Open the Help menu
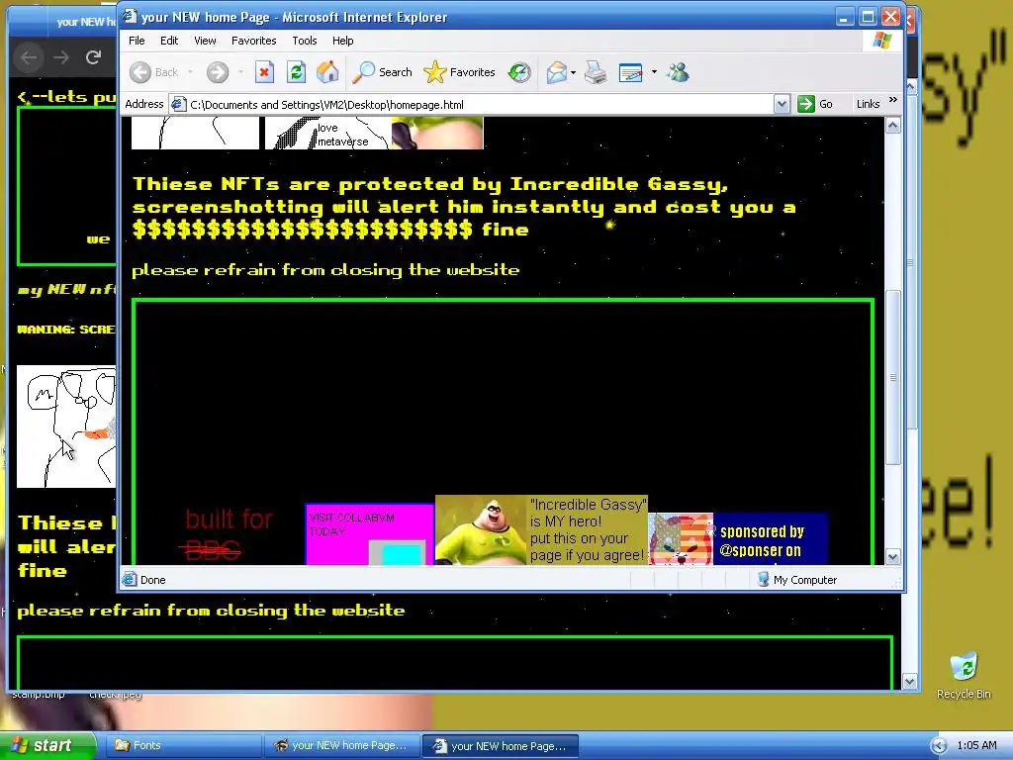This screenshot has height=760, width=1013. (x=342, y=41)
